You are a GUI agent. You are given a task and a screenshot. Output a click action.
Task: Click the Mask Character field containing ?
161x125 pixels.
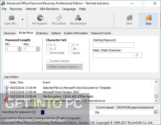click(139, 55)
